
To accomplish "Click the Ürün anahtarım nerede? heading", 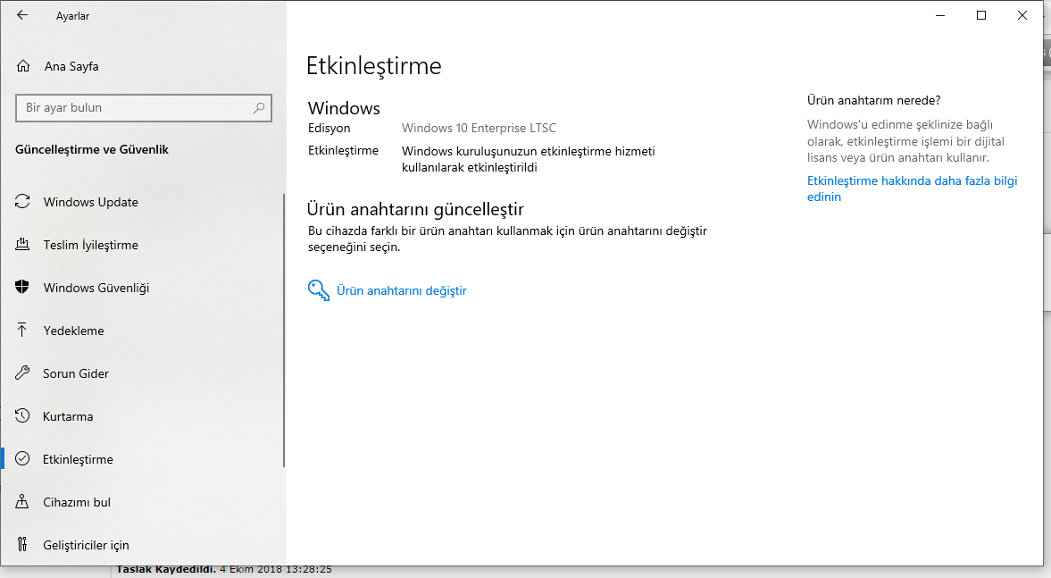I will [x=873, y=101].
